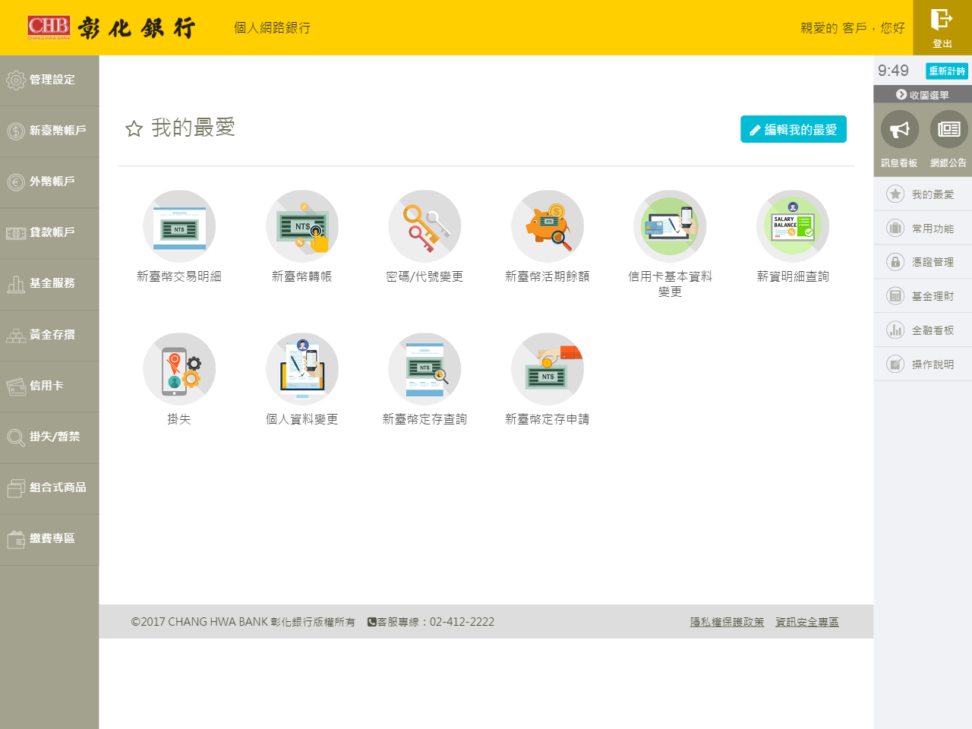The width and height of the screenshot is (972, 729).
Task: Click the 編輯我的最愛 button
Action: click(793, 129)
